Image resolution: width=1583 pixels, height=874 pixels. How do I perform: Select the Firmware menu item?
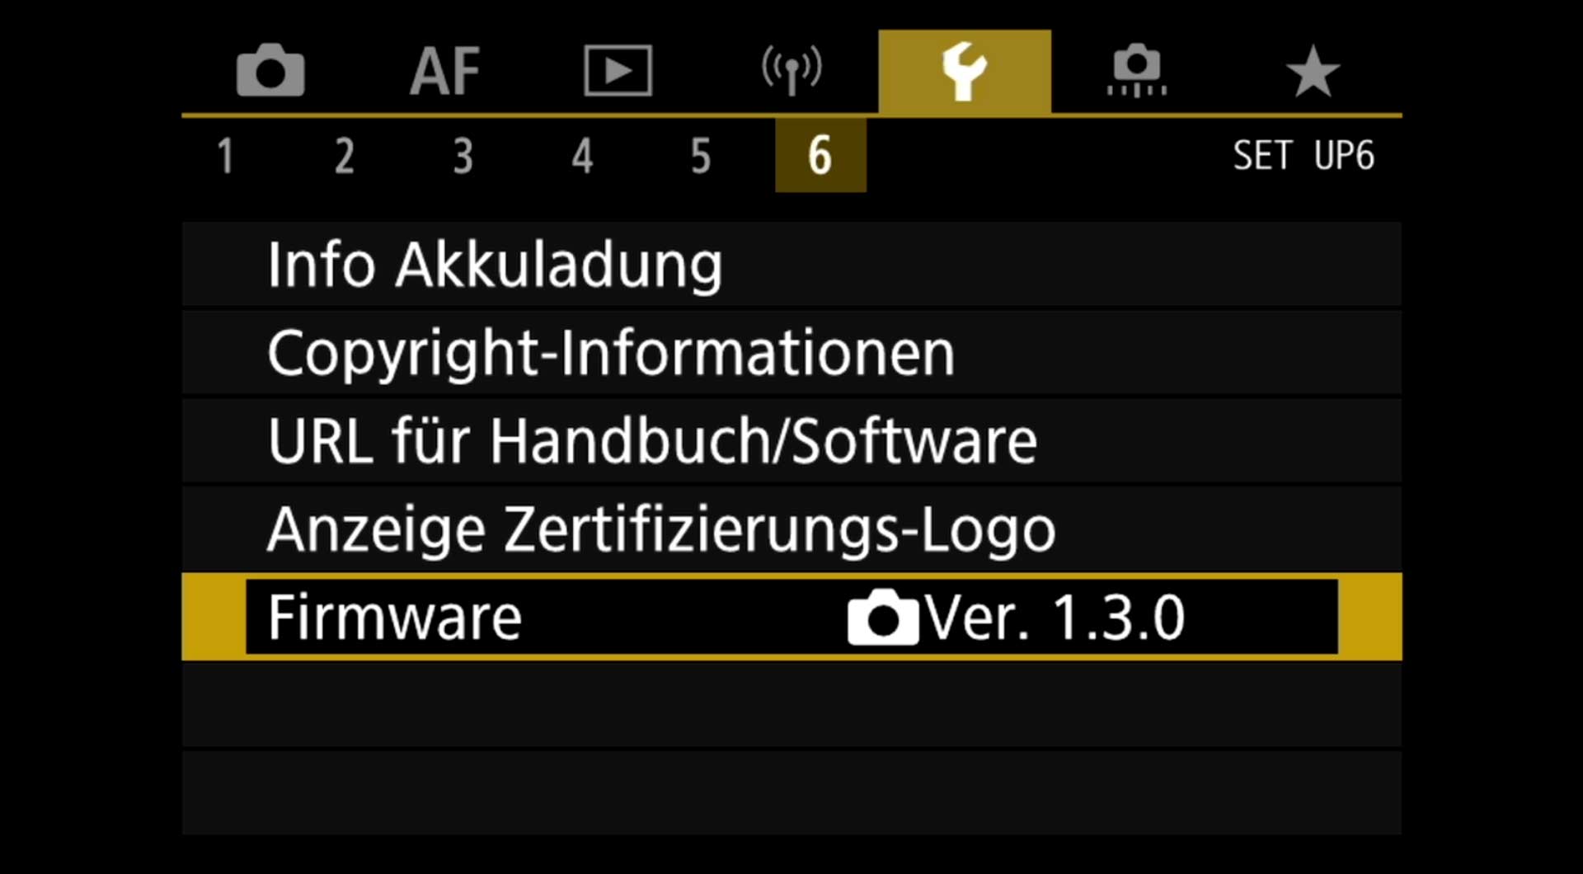pyautogui.click(x=791, y=617)
